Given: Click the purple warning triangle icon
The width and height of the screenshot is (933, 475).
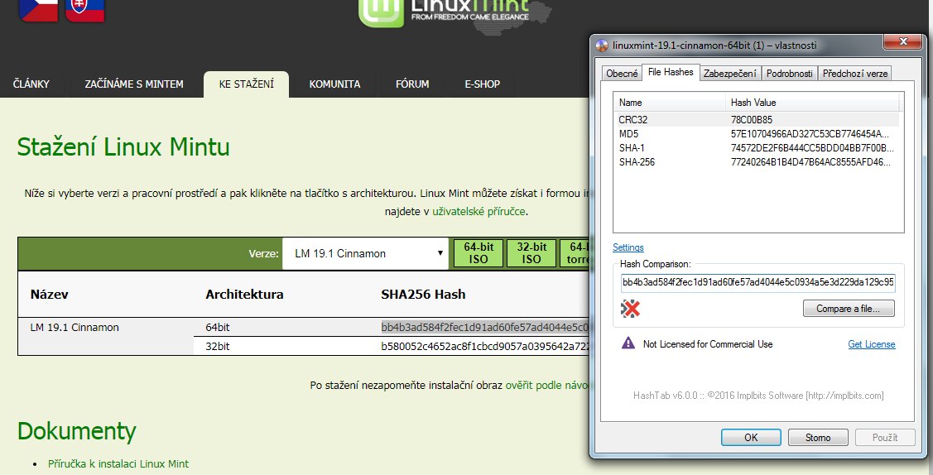Looking at the screenshot, I should coord(628,343).
